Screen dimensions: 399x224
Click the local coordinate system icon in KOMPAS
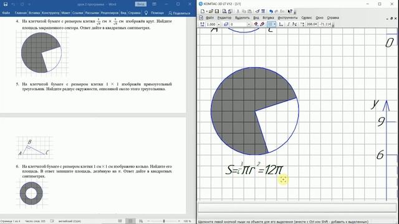point(281,24)
